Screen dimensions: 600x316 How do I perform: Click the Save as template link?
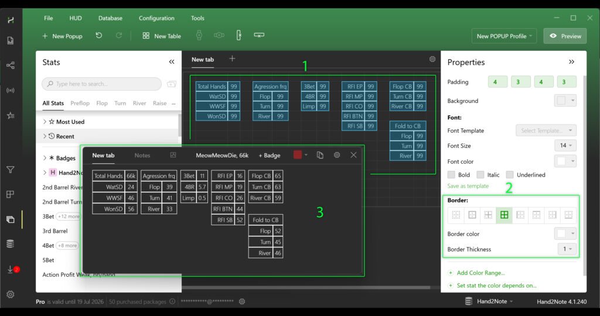(468, 186)
